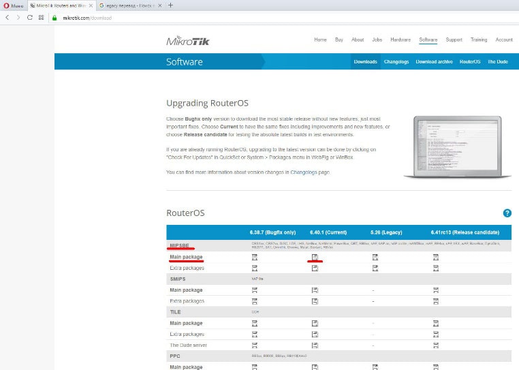Download SMIPS Main package 6.38.7 Bugfix
This screenshot has height=370, width=519.
point(255,290)
